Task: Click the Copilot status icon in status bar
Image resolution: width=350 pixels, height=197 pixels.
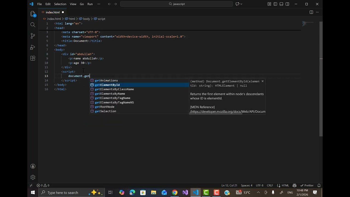Action: (x=294, y=185)
